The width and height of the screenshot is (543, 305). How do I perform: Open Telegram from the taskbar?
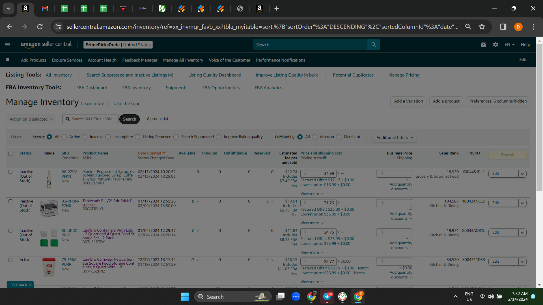tap(327, 297)
